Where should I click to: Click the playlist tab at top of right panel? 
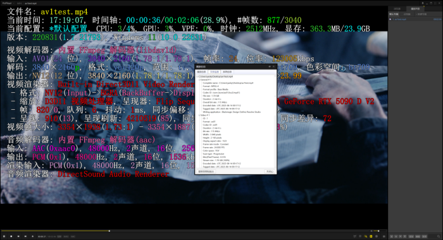415,9
